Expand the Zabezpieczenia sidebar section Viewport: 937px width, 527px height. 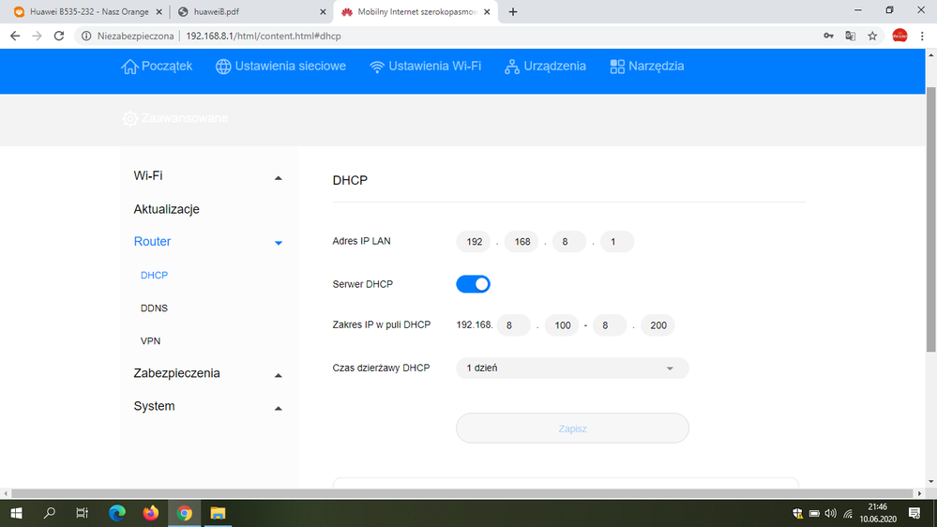[278, 375]
